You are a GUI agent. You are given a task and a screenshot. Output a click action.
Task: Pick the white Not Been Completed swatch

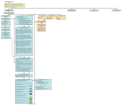[x=31, y=82]
